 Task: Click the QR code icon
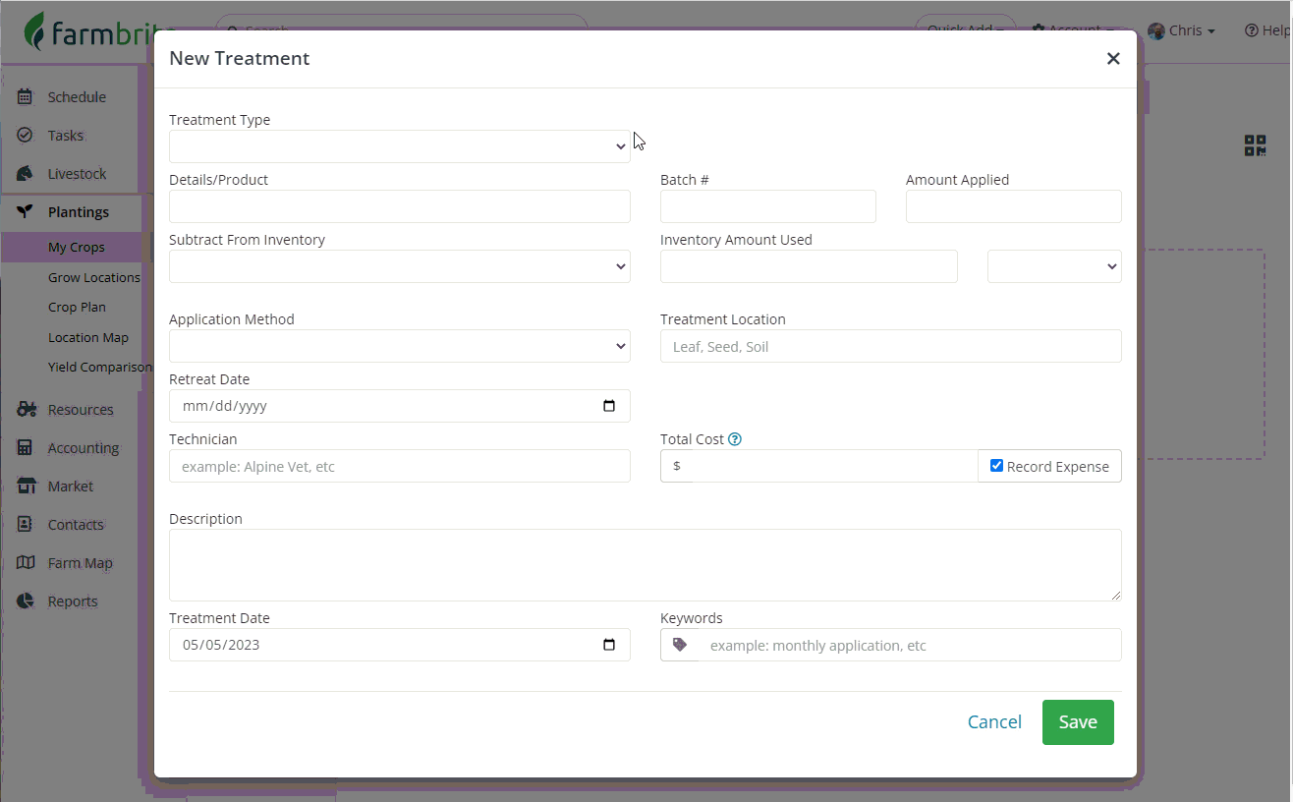(1255, 146)
